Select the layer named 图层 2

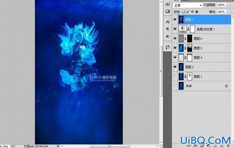click(x=189, y=67)
